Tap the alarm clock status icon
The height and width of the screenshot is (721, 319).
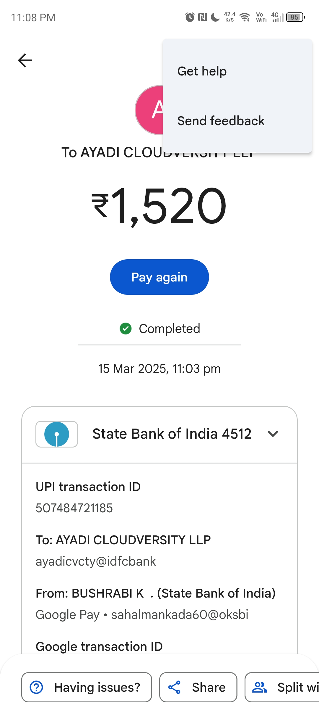pos(190,17)
